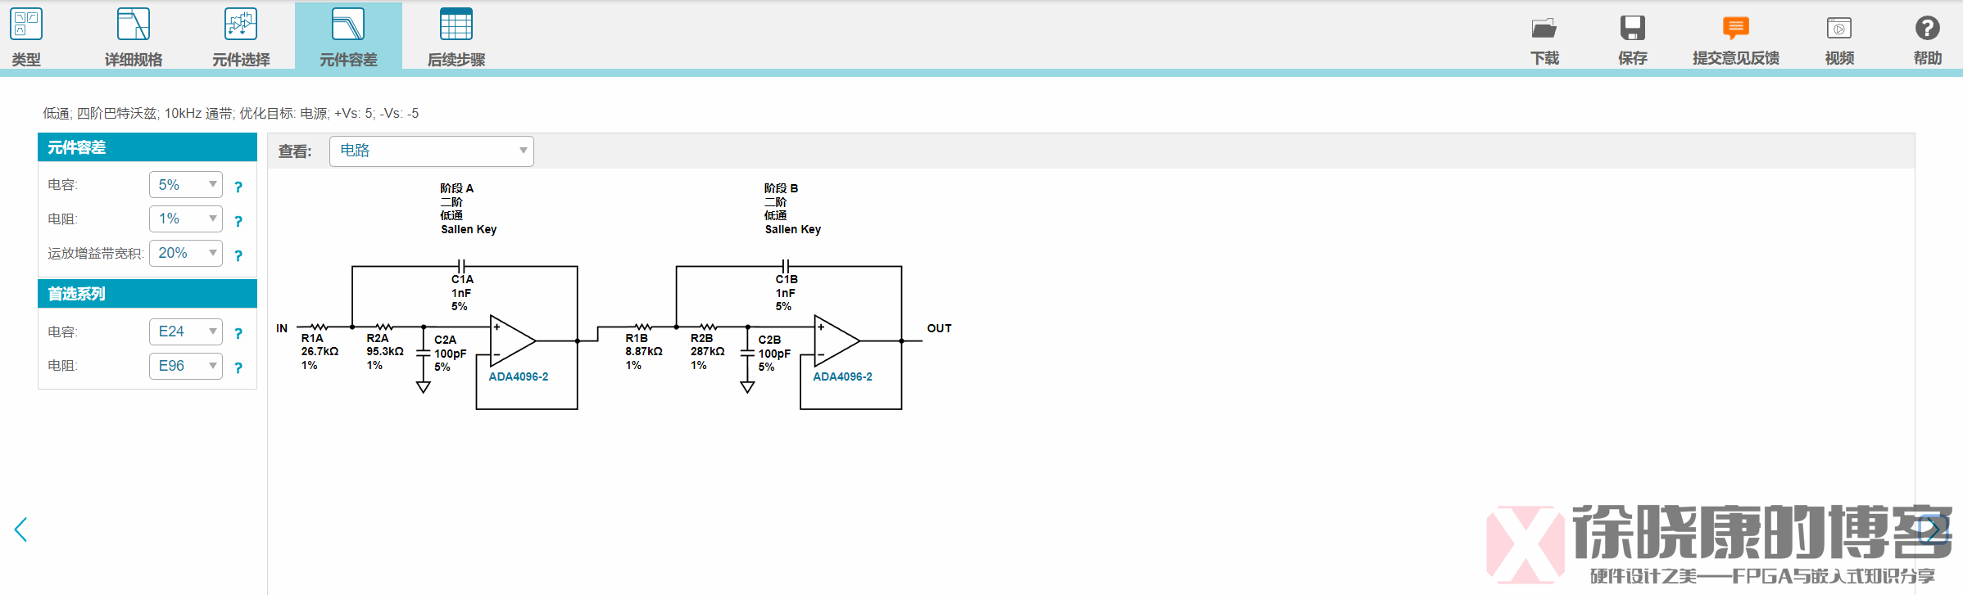1963x595 pixels.
Task: Click the R1B 8.87kΩ resistor label
Action: coord(644,351)
